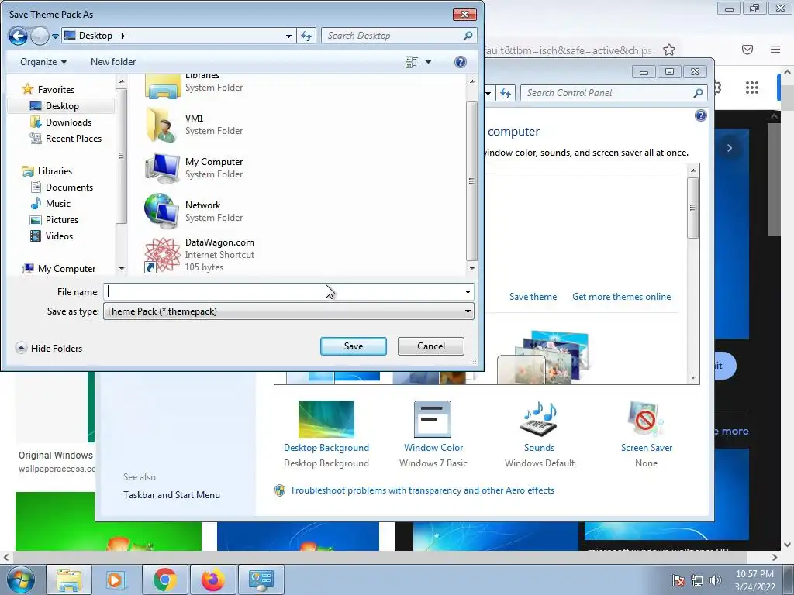
Task: Expand the address bar previous locations arrow
Action: pyautogui.click(x=288, y=36)
